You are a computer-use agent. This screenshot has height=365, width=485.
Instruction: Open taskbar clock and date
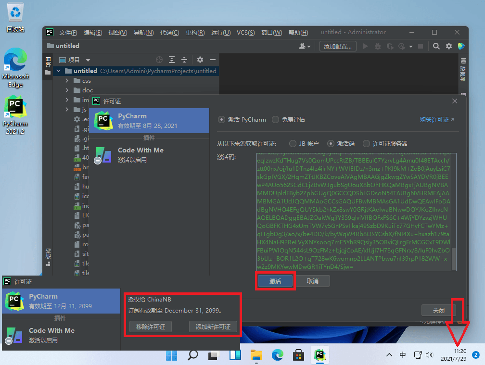click(453, 355)
